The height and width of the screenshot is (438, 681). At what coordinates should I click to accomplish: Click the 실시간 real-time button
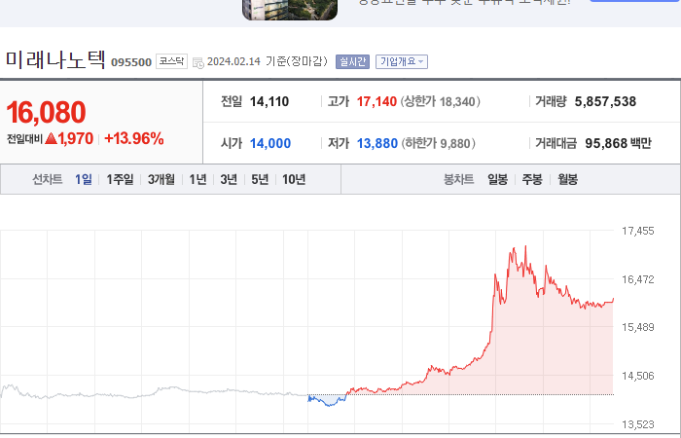[352, 61]
